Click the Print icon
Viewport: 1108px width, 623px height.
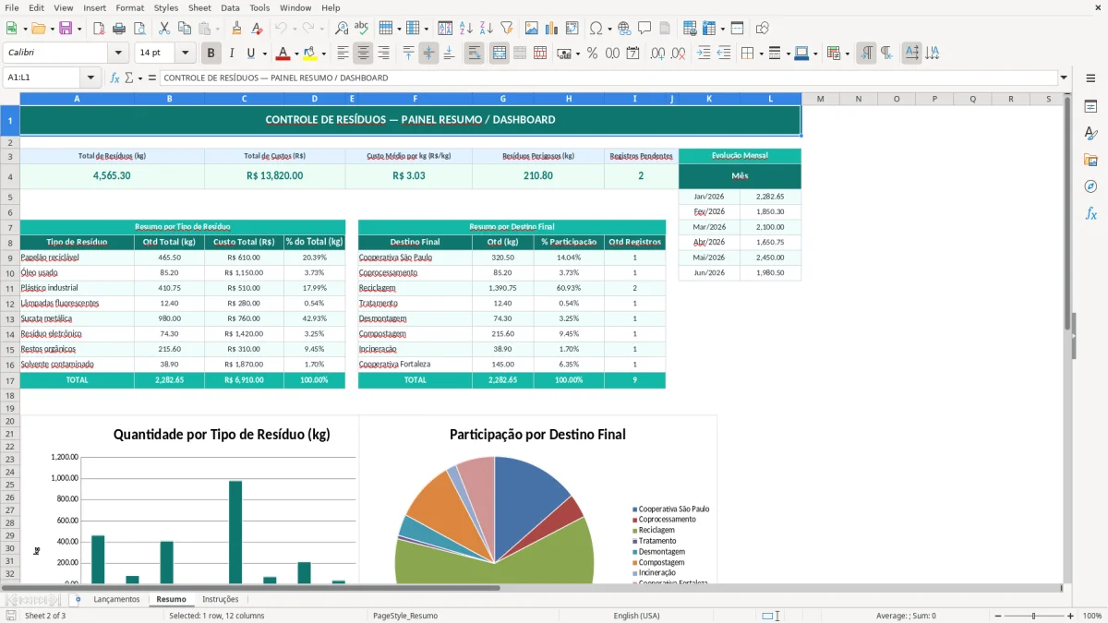tap(118, 29)
